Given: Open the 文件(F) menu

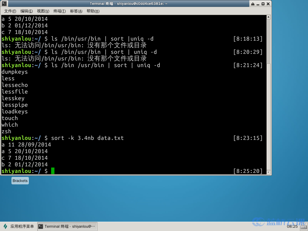Looking at the screenshot, I should pyautogui.click(x=10, y=11).
